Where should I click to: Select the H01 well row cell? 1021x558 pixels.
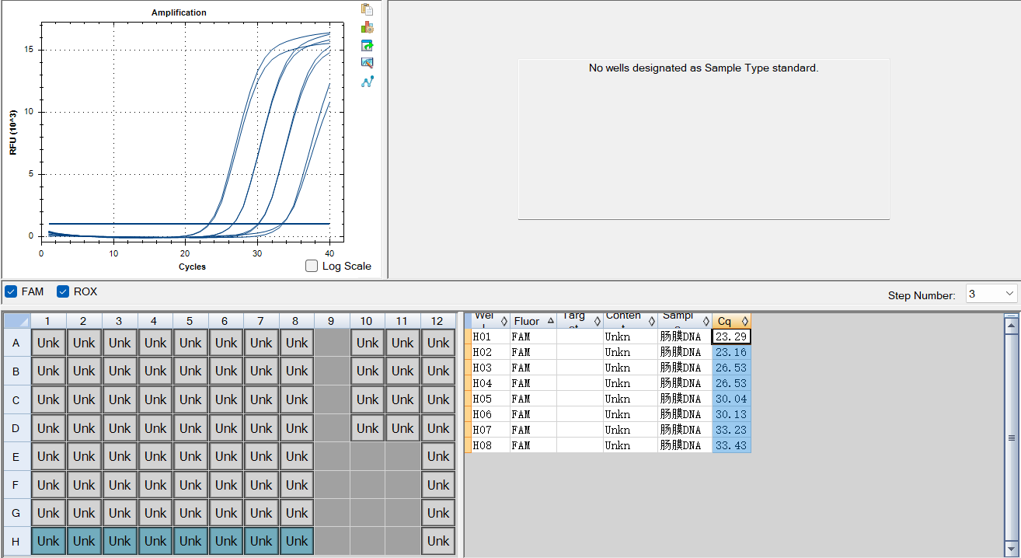(x=490, y=337)
